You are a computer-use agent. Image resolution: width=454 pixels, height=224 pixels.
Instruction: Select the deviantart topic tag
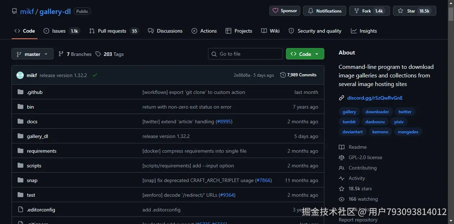352,132
